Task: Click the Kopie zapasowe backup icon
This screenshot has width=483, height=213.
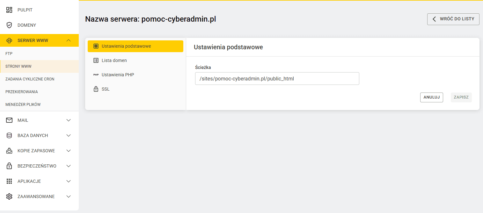Action: pos(9,151)
